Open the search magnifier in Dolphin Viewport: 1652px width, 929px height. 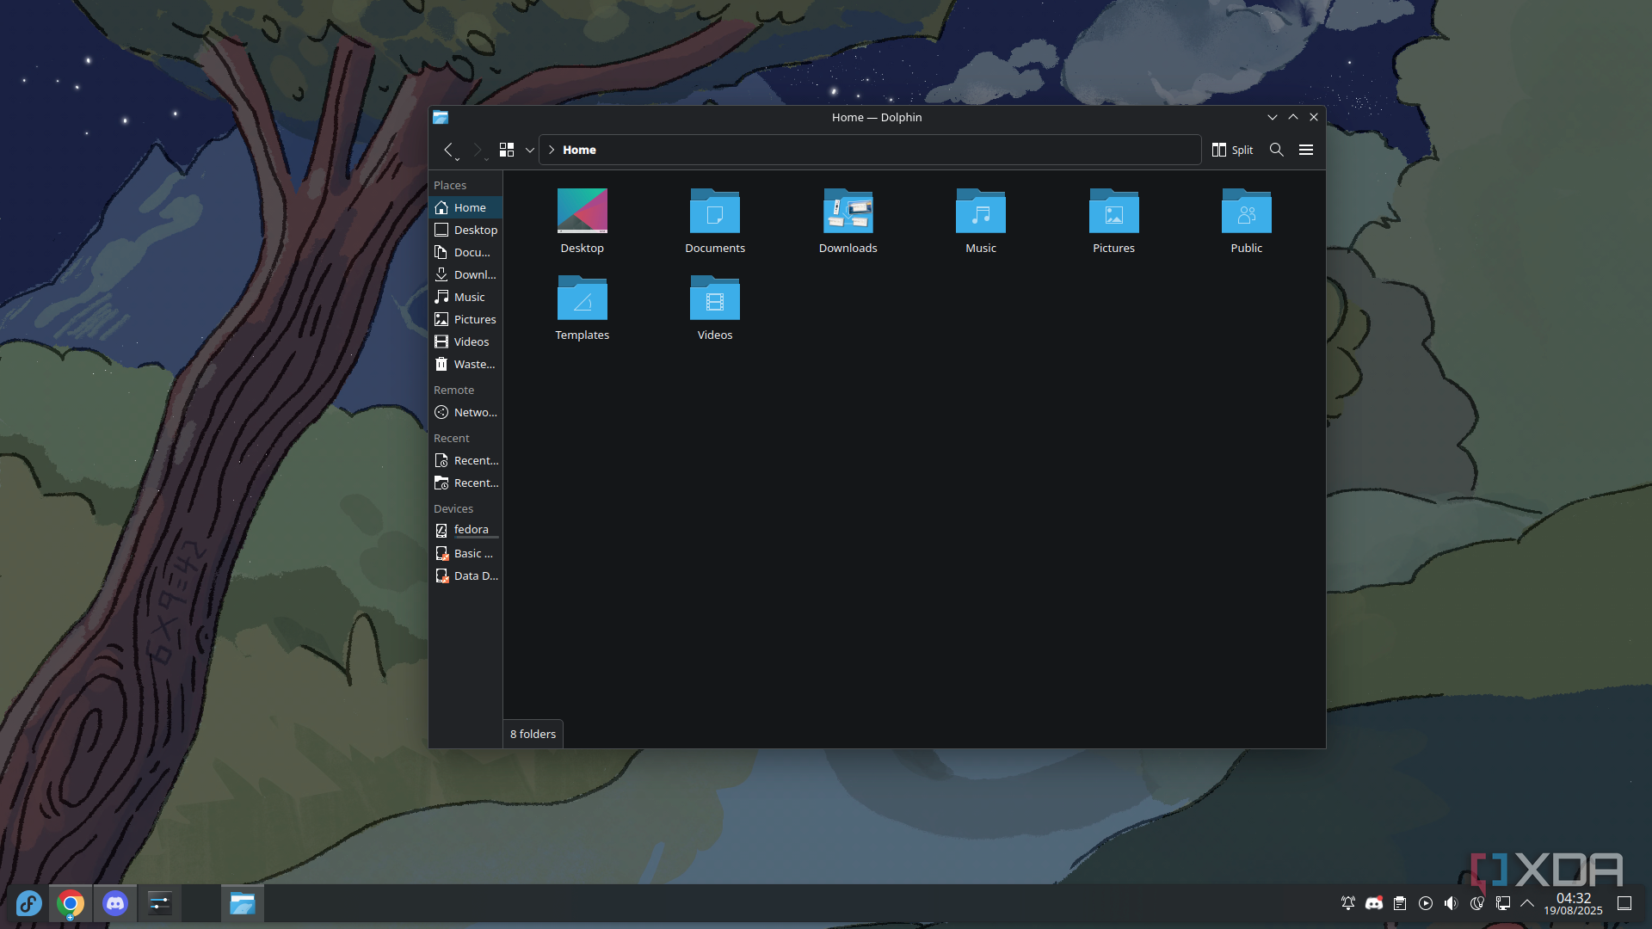[1277, 150]
